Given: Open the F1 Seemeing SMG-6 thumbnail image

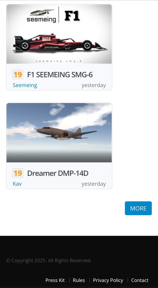Looking at the screenshot, I should (x=59, y=34).
